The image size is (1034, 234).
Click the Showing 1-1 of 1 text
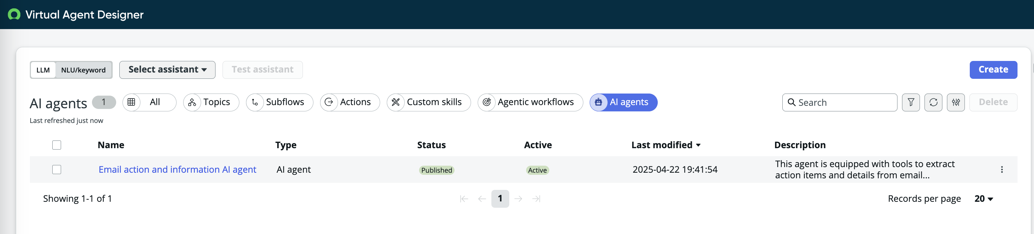(x=78, y=199)
